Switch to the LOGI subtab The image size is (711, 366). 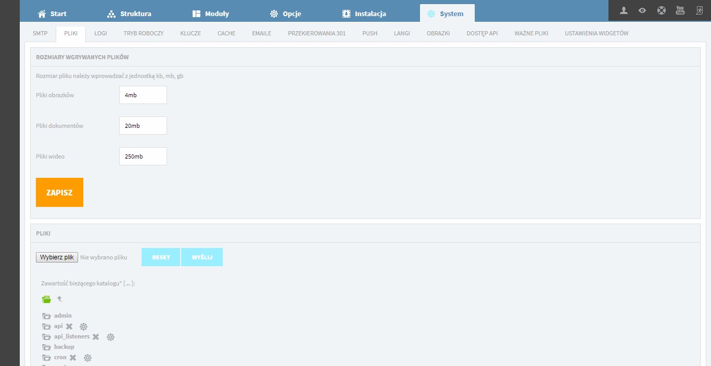(100, 33)
